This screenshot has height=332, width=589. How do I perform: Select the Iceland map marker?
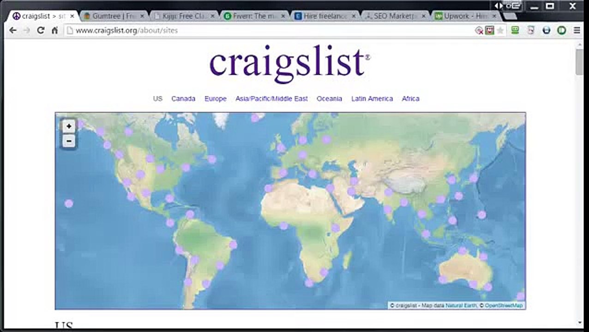tap(255, 118)
